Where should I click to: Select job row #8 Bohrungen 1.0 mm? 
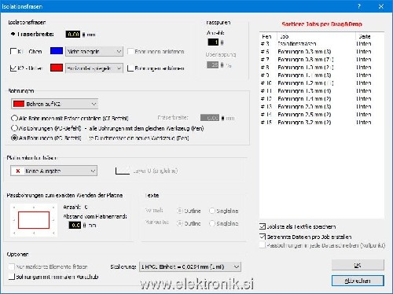321,68
